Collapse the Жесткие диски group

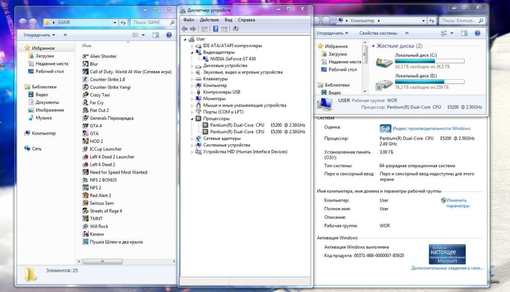tap(373, 46)
